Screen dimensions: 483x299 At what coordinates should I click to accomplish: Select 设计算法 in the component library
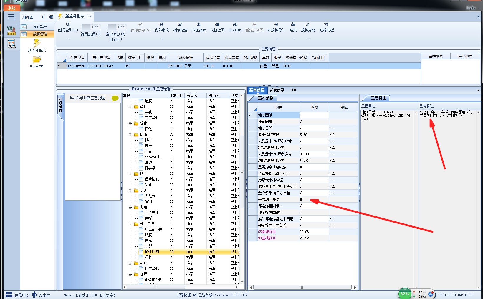click(37, 26)
